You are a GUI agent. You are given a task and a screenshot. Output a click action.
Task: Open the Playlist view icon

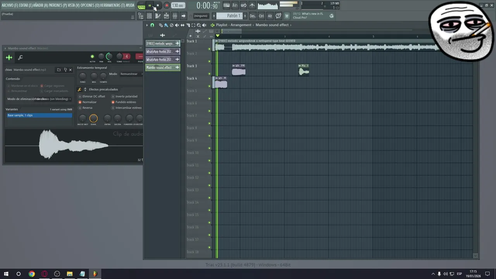pos(166,16)
